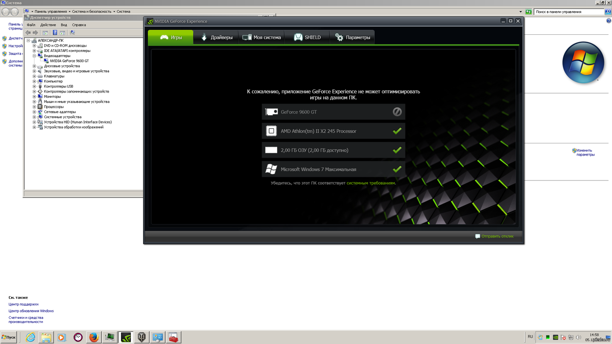Open Вид menu in Device Manager
The height and width of the screenshot is (344, 612).
coord(64,25)
